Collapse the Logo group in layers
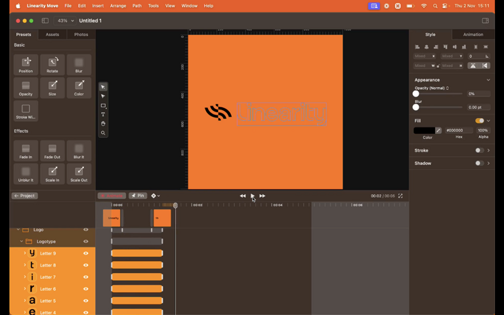This screenshot has width=504, height=315. click(x=18, y=230)
